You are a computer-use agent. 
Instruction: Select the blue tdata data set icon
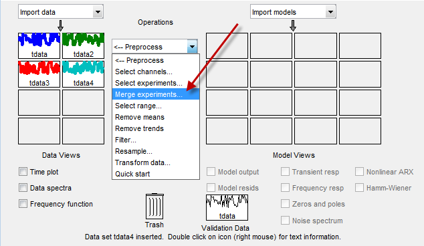click(x=39, y=45)
